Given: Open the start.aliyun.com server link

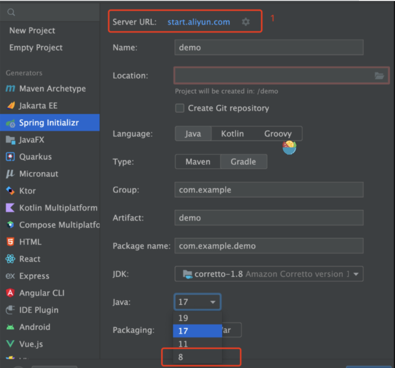Looking at the screenshot, I should pyautogui.click(x=199, y=22).
